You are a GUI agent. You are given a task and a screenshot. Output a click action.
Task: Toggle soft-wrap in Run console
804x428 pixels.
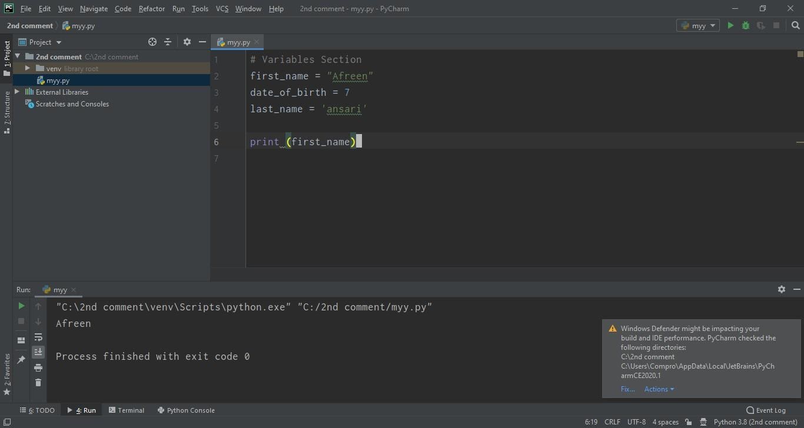coord(38,337)
